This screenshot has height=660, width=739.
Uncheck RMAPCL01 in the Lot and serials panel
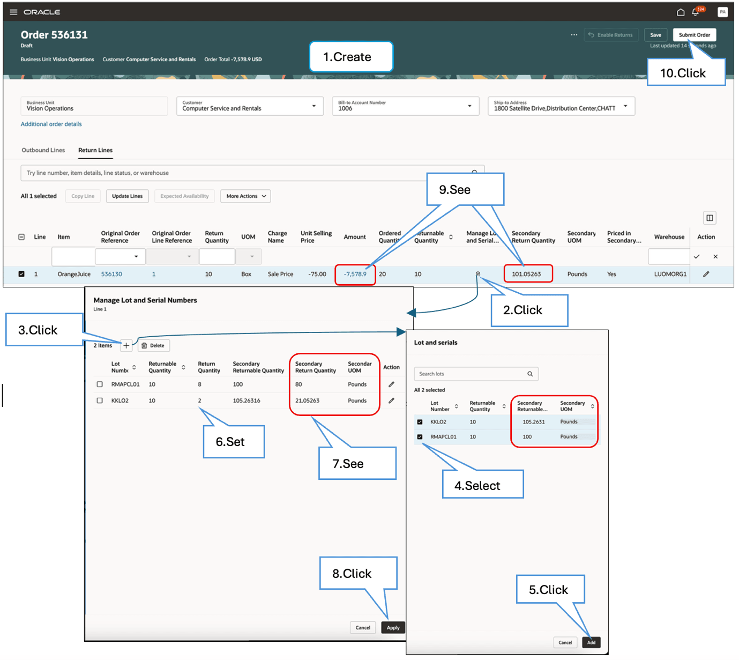point(420,437)
